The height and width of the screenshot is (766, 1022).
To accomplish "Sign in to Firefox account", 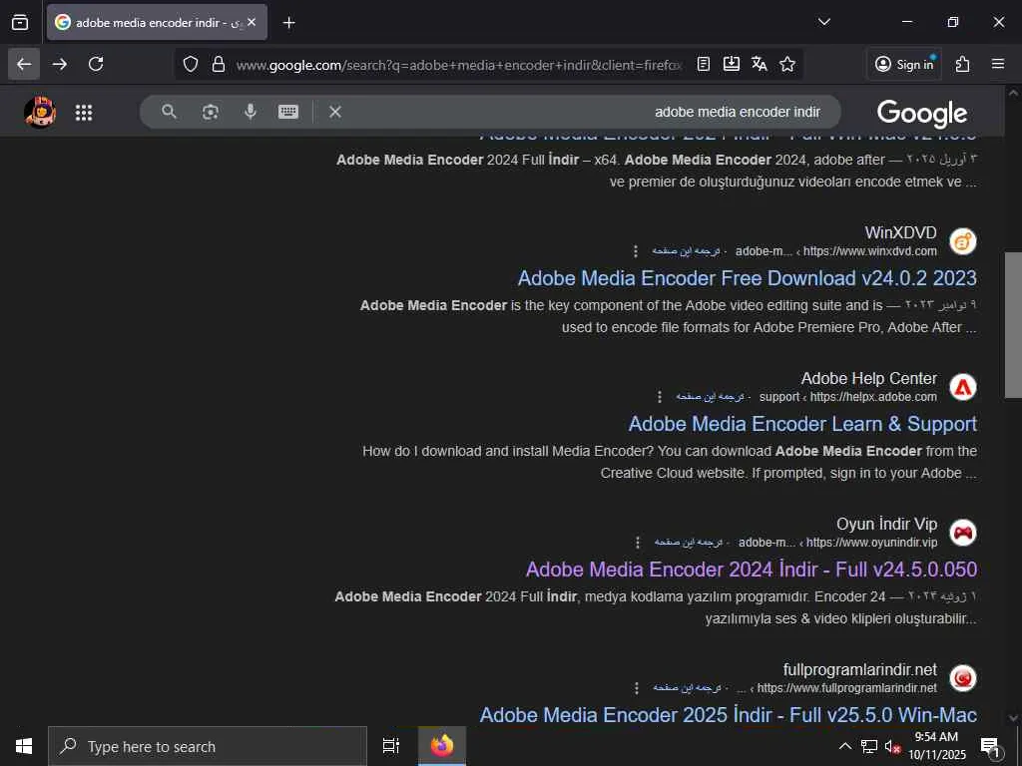I will (904, 64).
